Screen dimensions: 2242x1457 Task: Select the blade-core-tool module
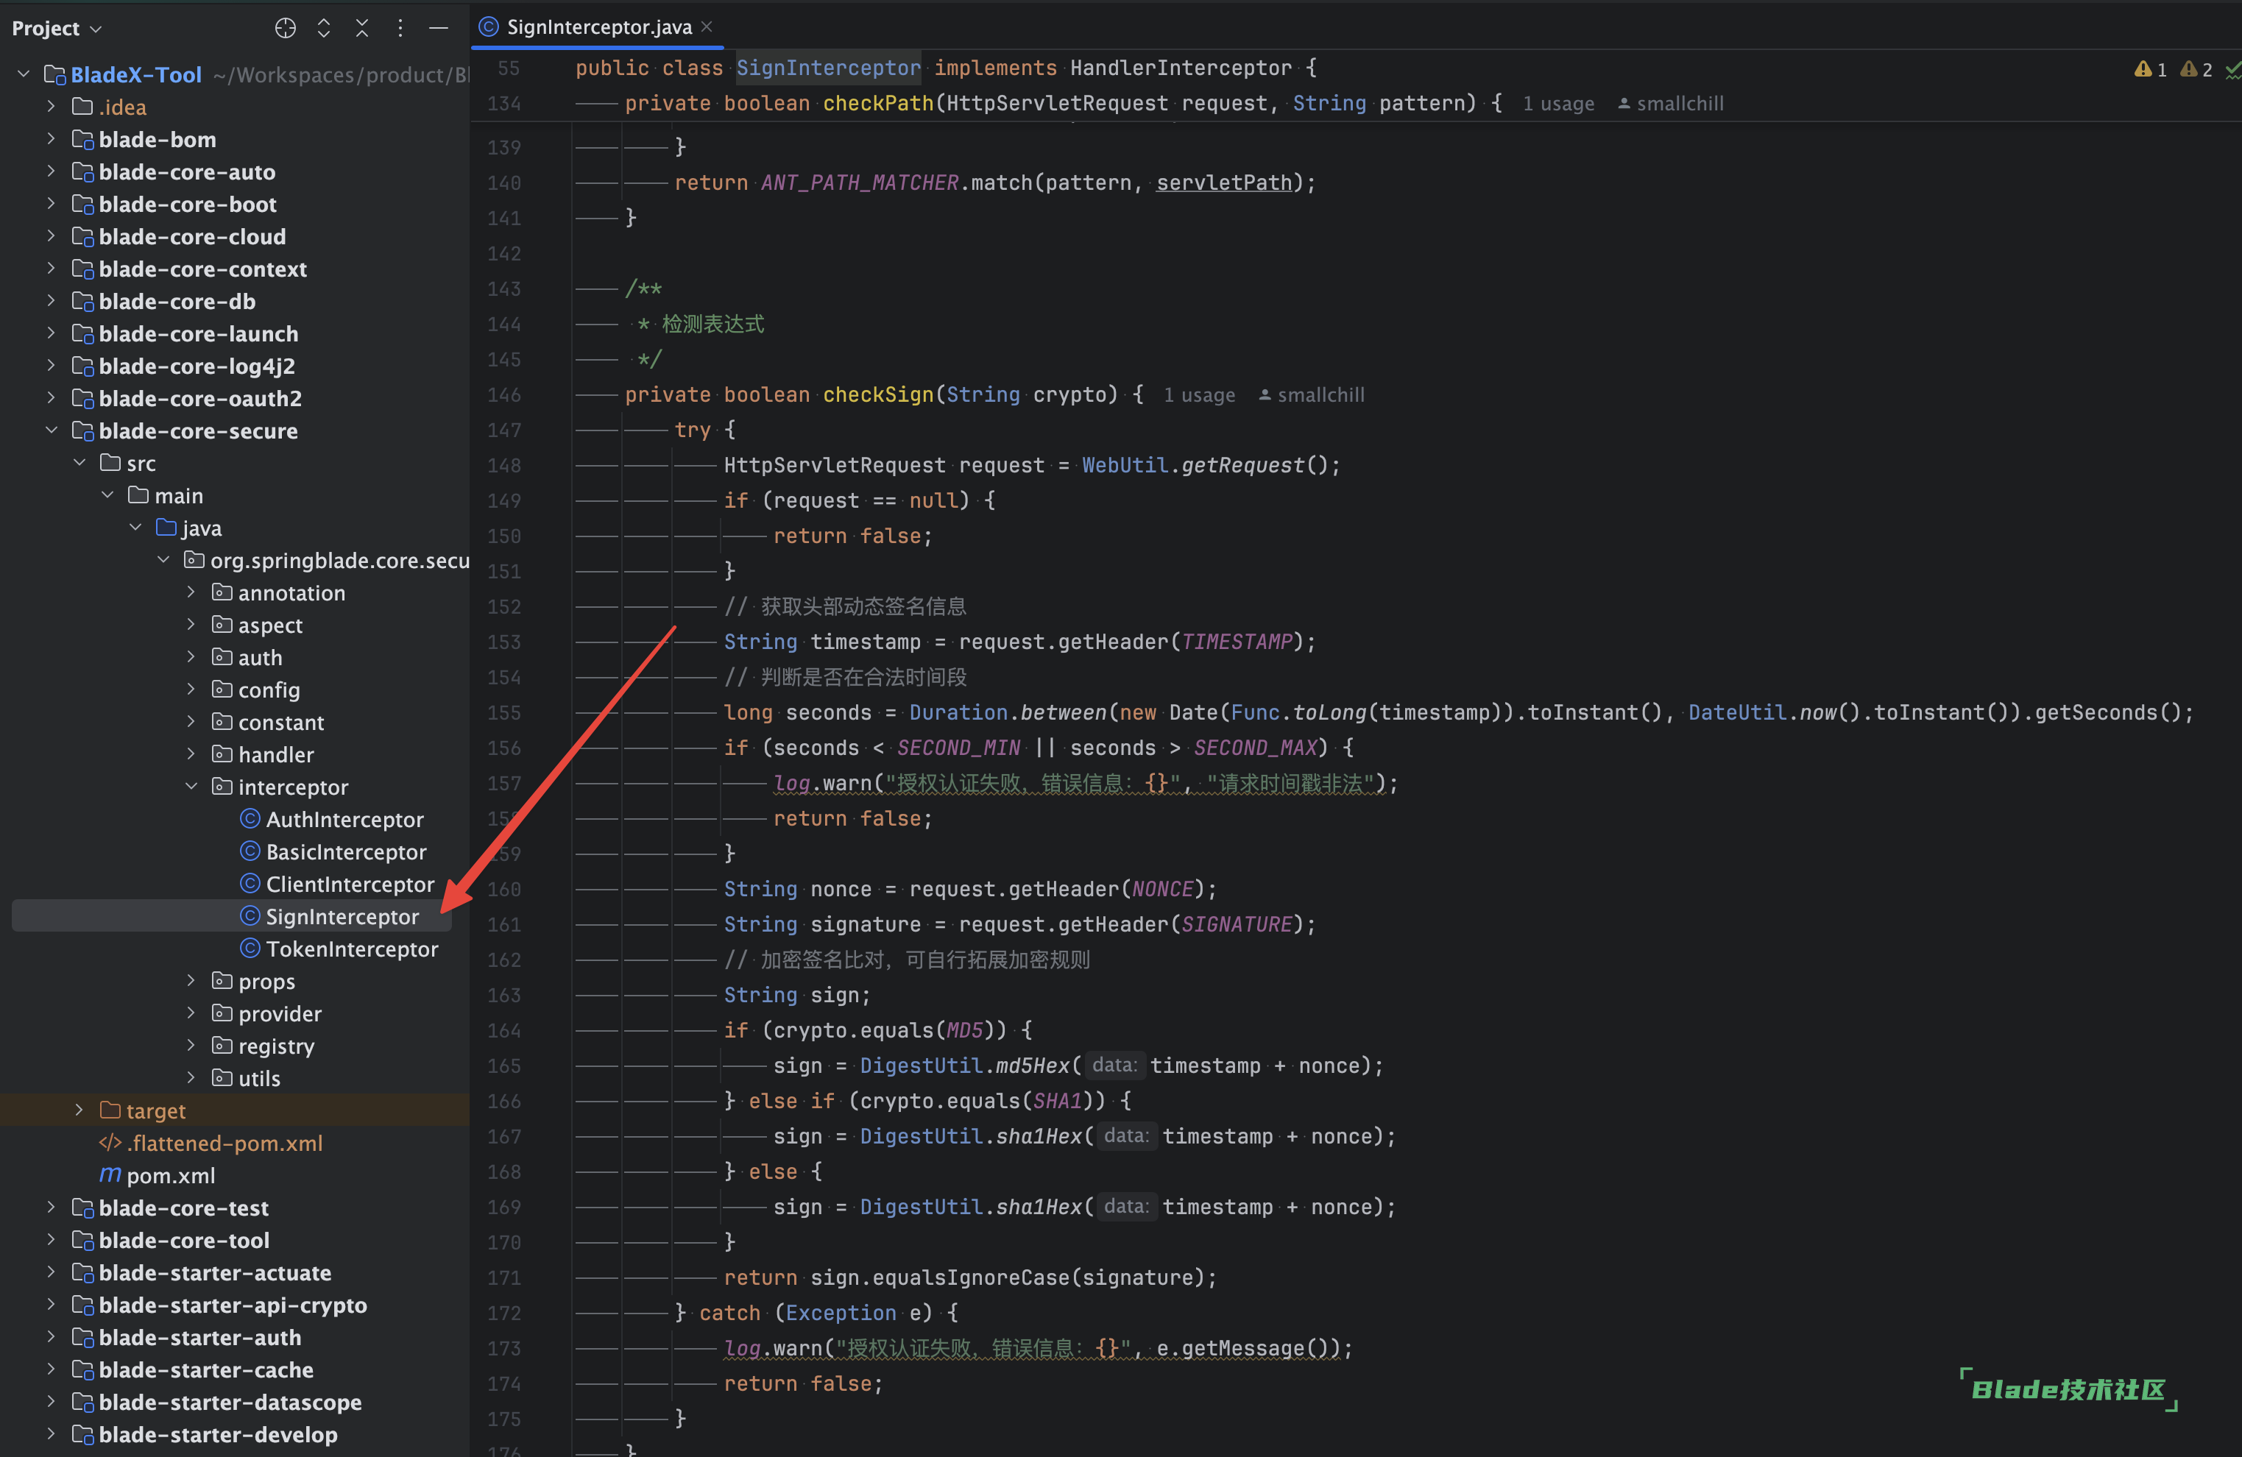coord(184,1241)
